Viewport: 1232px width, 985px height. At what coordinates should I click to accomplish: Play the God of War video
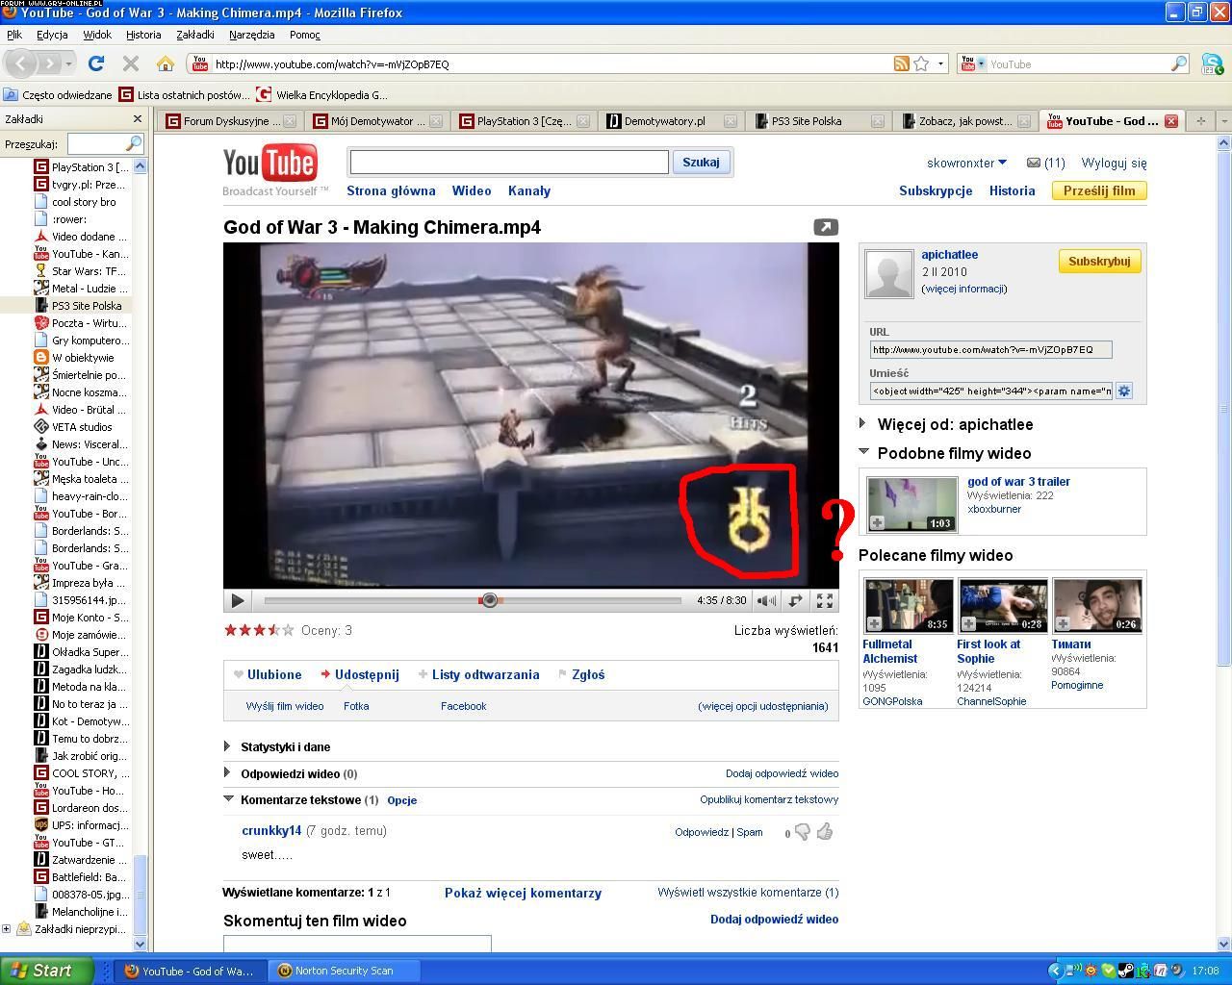pyautogui.click(x=238, y=600)
